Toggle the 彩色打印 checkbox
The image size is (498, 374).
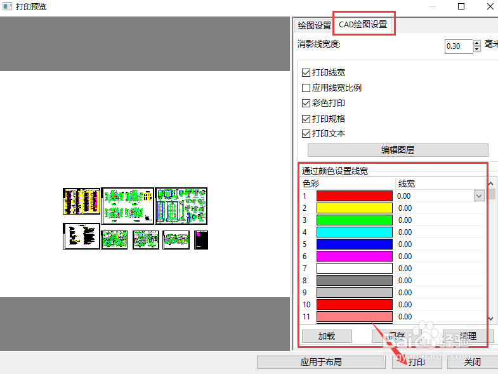(x=306, y=103)
